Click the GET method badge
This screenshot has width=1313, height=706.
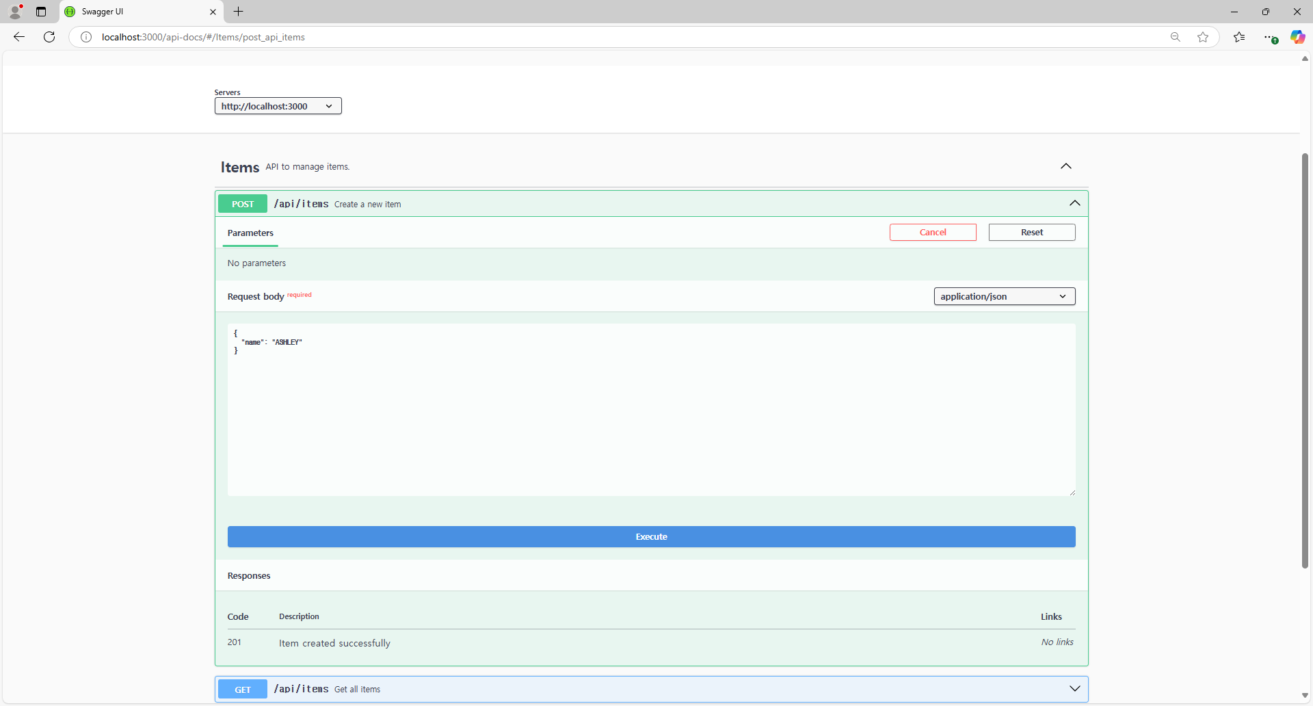(x=243, y=690)
